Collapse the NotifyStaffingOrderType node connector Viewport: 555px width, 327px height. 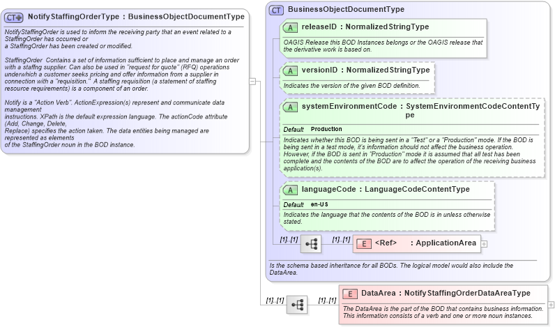coord(252,82)
